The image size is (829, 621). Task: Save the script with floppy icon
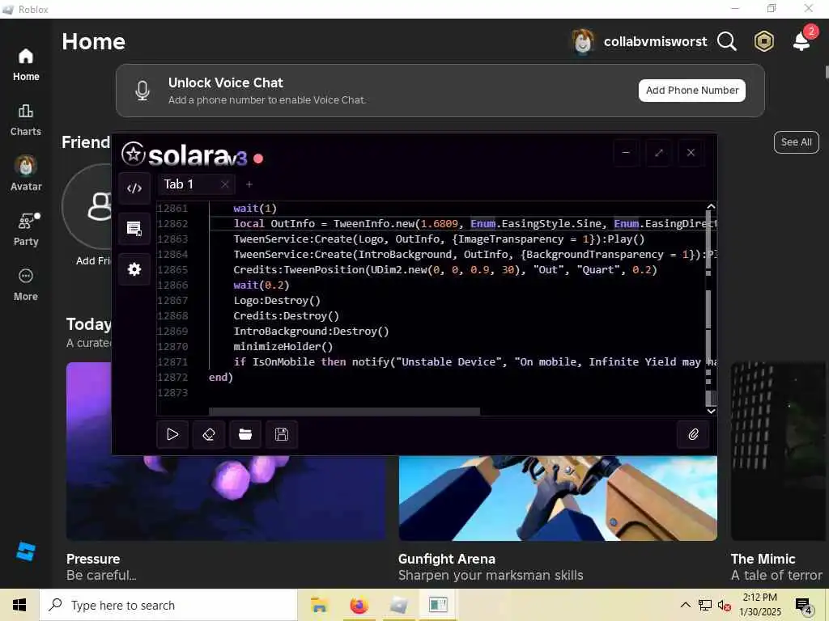tap(282, 434)
